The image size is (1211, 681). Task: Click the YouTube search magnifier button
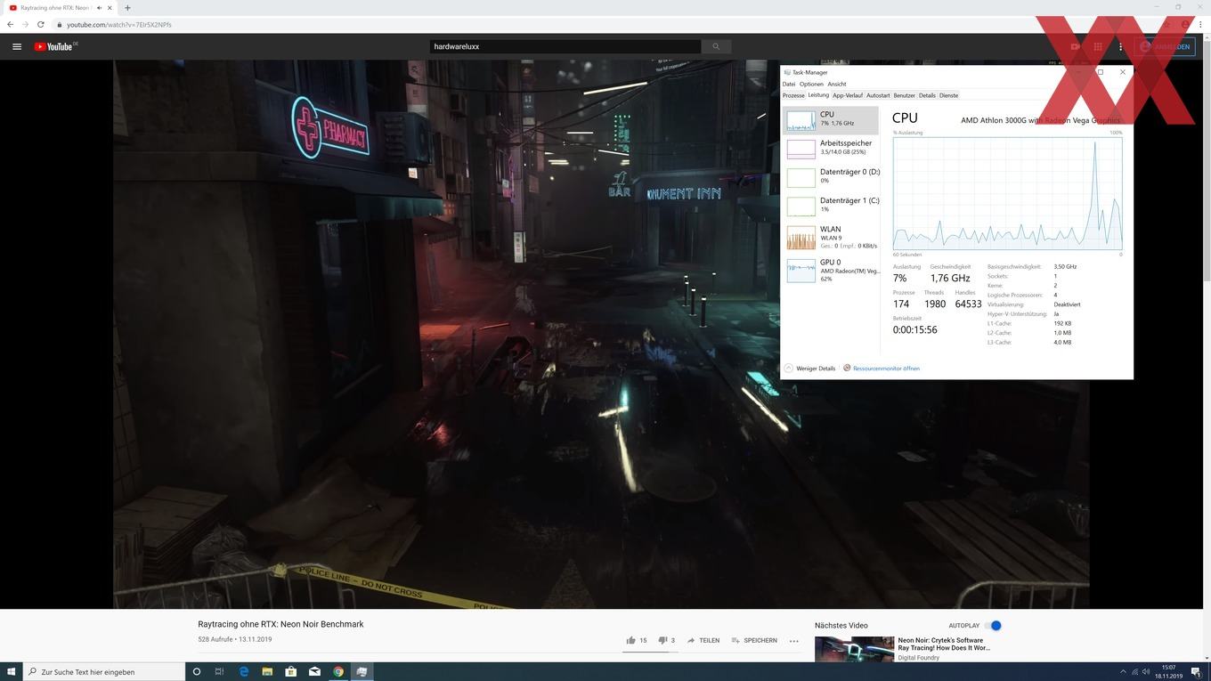[x=716, y=46]
